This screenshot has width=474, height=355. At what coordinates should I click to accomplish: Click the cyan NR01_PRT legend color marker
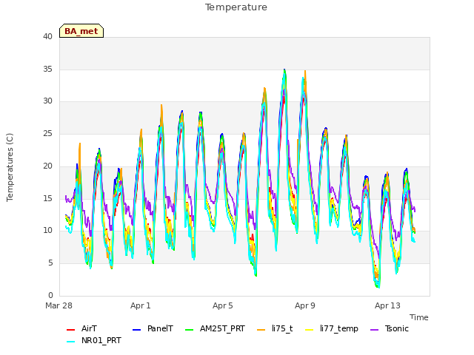[70, 342]
